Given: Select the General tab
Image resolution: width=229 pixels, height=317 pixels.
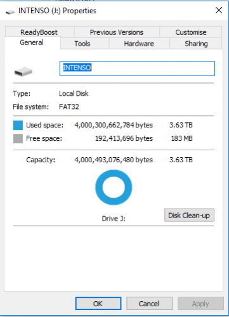Looking at the screenshot, I should pyautogui.click(x=32, y=42).
